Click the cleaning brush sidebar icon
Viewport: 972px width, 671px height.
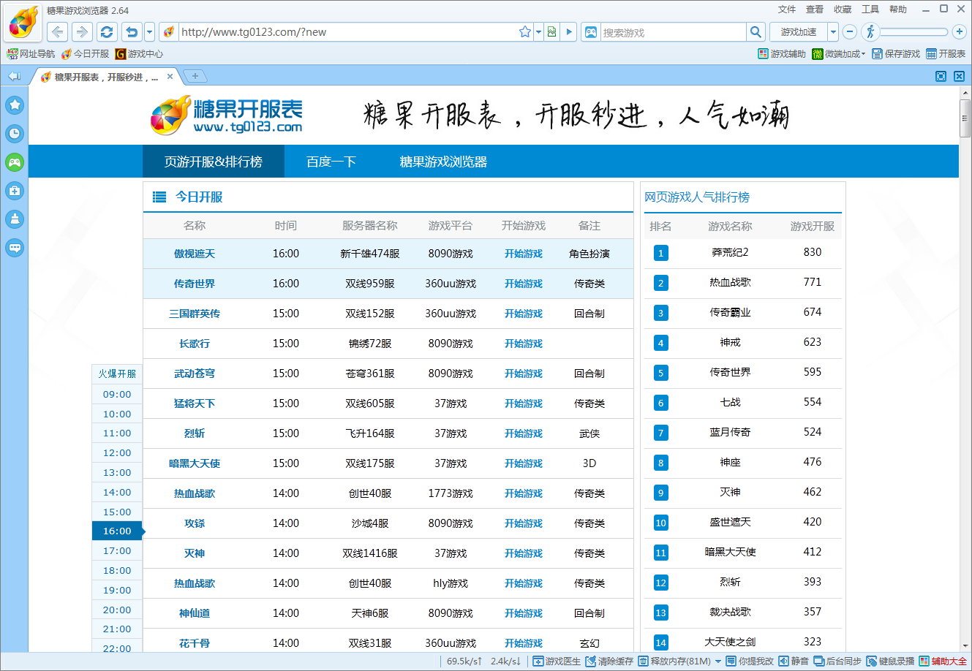tap(15, 219)
